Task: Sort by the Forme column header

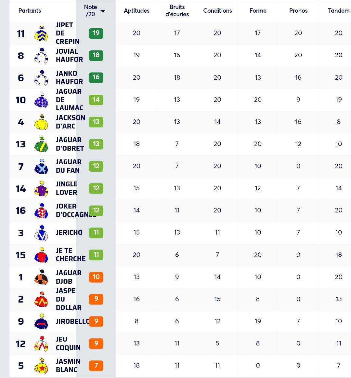Action: [x=258, y=11]
